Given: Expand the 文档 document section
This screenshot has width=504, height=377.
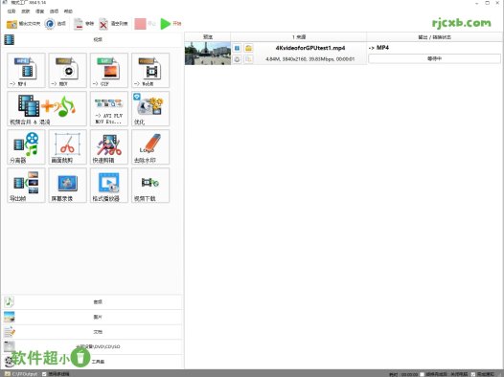Looking at the screenshot, I should (x=93, y=332).
